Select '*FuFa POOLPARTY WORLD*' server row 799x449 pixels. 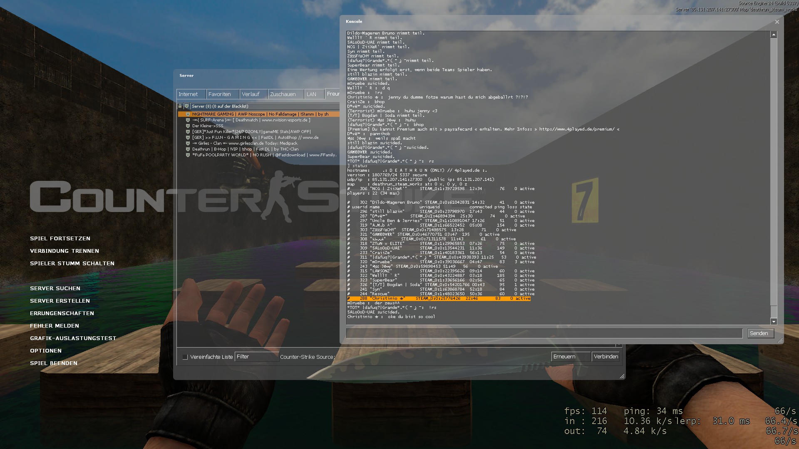pyautogui.click(x=259, y=155)
